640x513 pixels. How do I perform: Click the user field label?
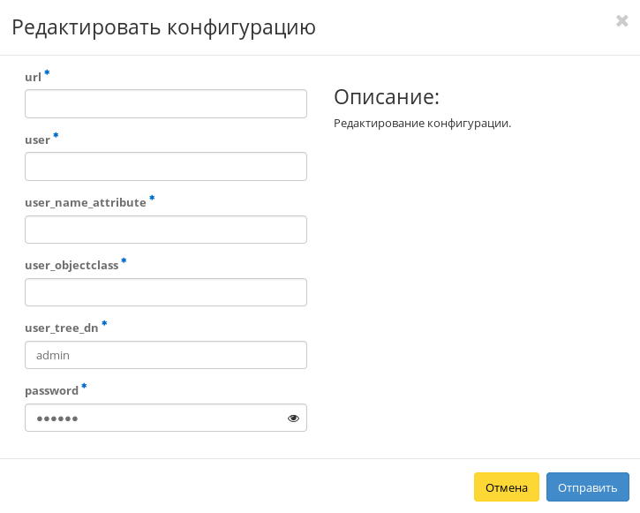tap(37, 140)
